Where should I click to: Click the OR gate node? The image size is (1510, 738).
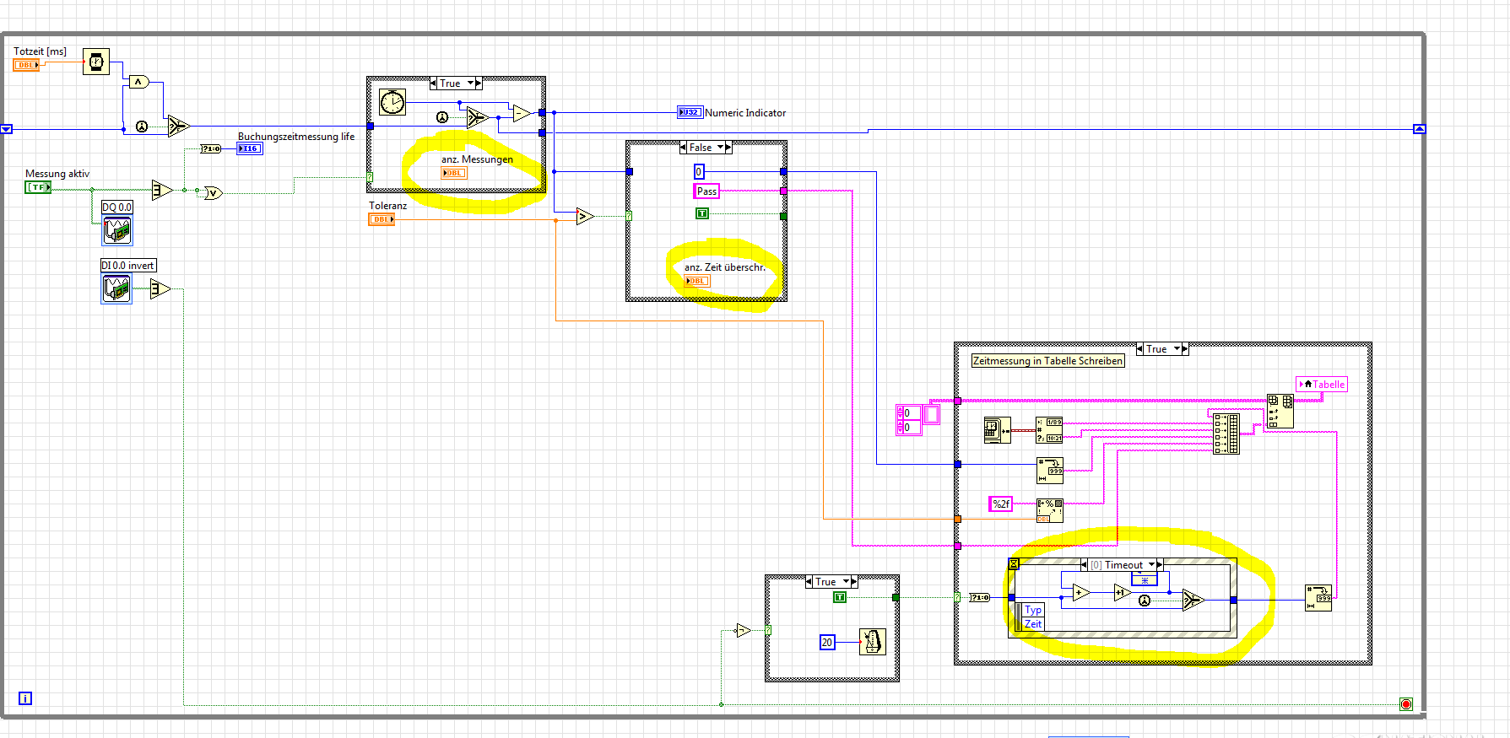tap(213, 193)
